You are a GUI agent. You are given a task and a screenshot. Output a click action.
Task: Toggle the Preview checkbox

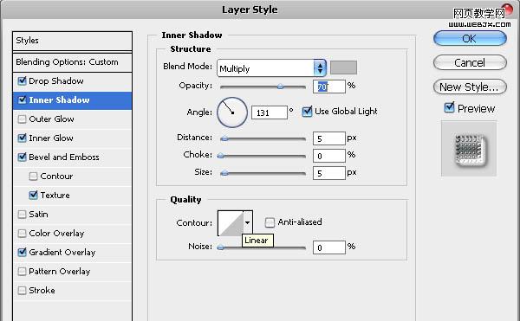pos(449,108)
